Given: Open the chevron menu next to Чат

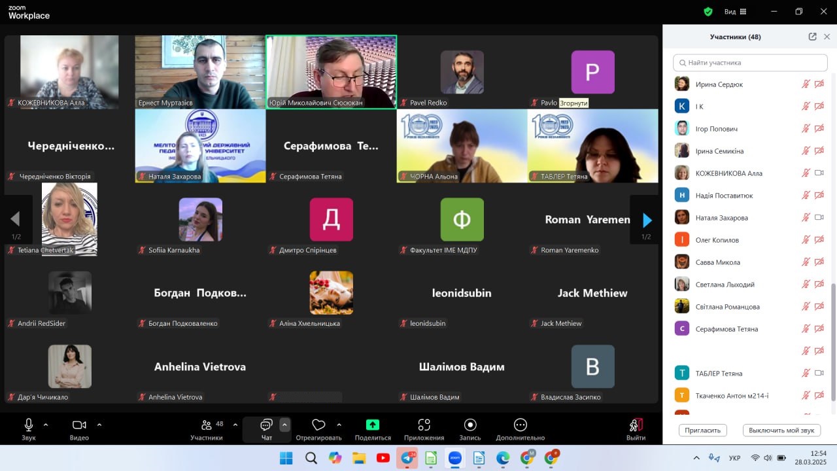Looking at the screenshot, I should click(284, 425).
